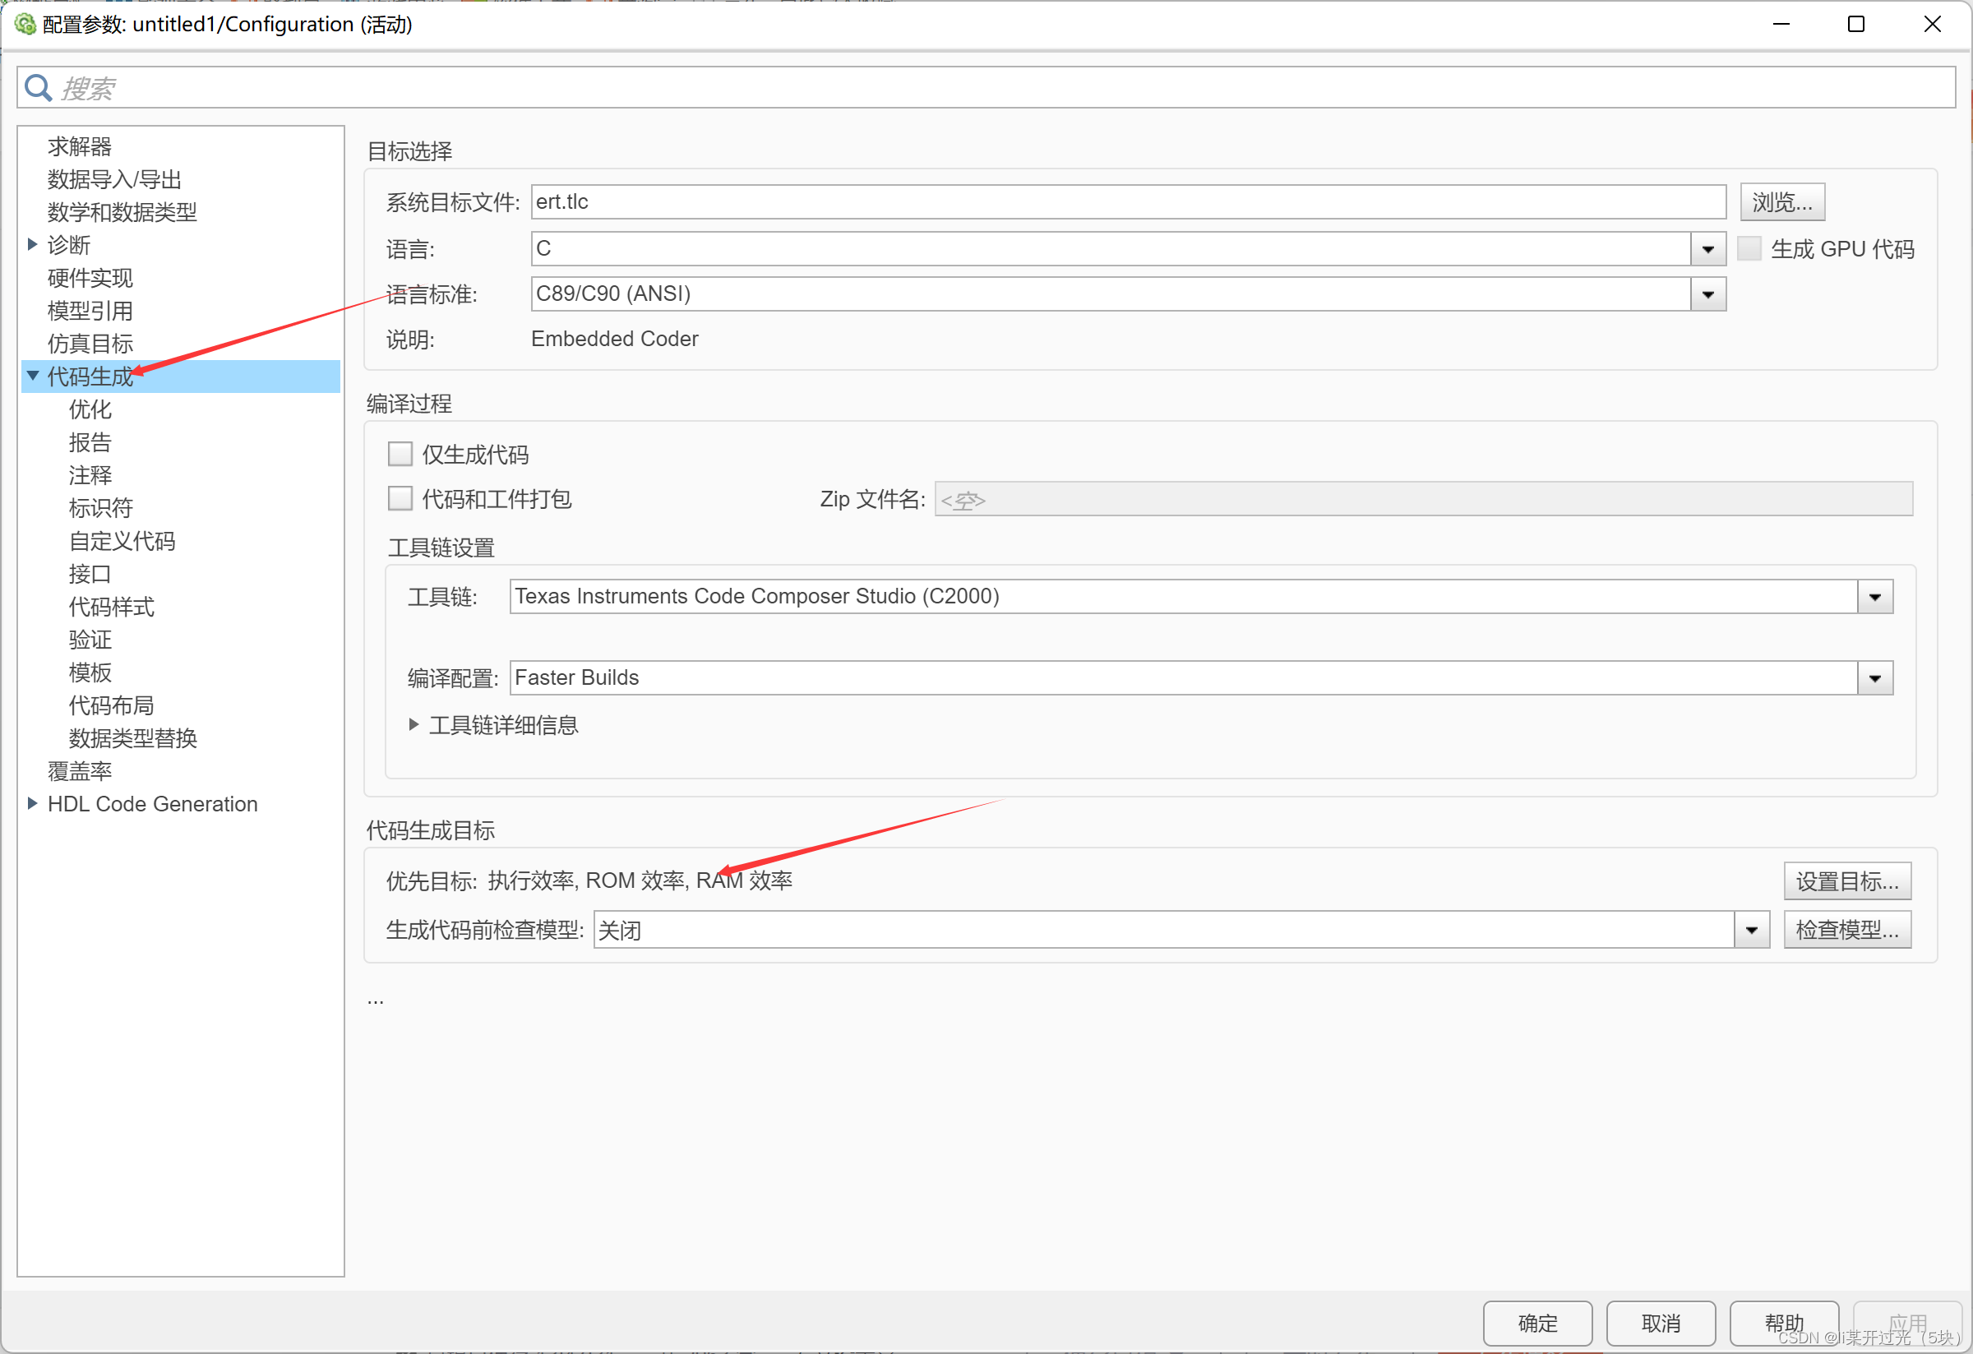Expand HDL Code Generation node
Viewport: 1973px width, 1354px height.
coord(32,803)
